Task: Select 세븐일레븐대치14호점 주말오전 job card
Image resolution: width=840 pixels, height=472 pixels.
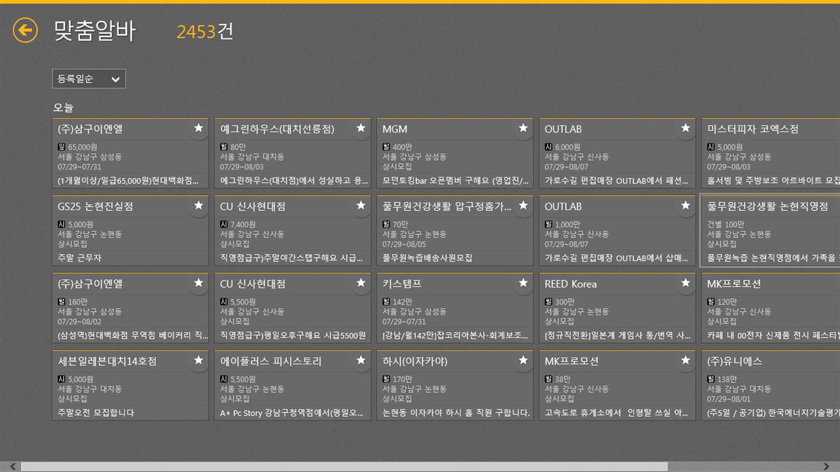Action: pyautogui.click(x=130, y=386)
